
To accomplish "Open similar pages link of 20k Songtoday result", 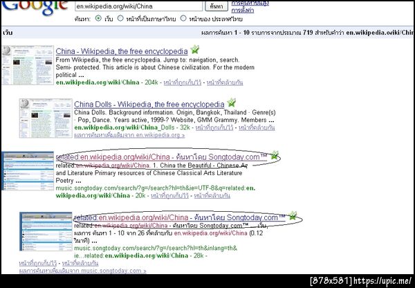I will coord(212,196).
